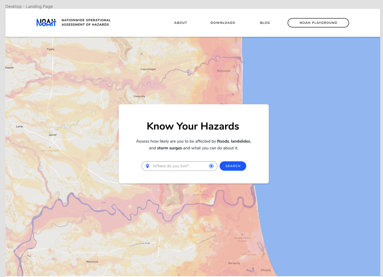Image resolution: width=383 pixels, height=277 pixels.
Task: Click the bold storm surges text
Action: [169, 148]
